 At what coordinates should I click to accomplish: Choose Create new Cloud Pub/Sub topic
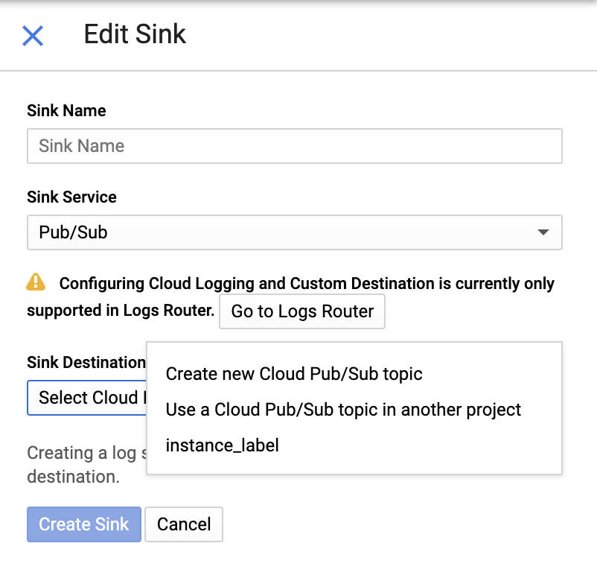(294, 374)
